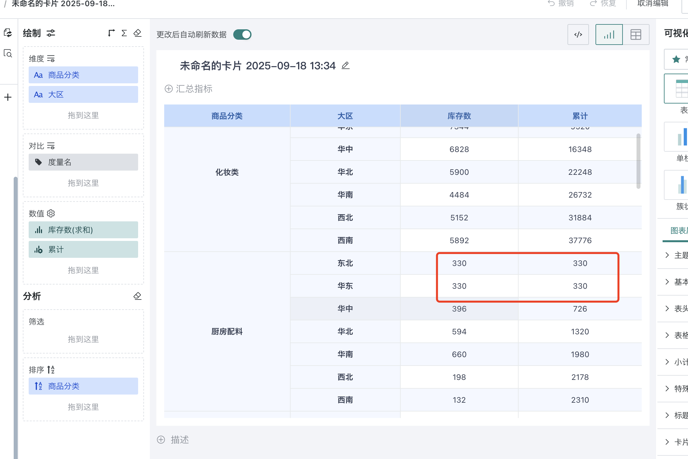Click the 厨房配料 category cell
The width and height of the screenshot is (688, 459).
[227, 331]
